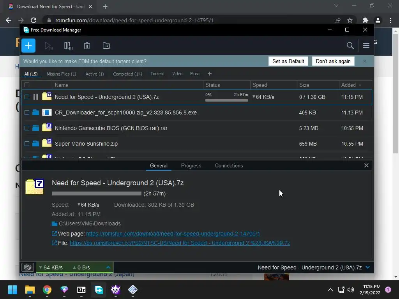Sort downloads by Size column header
Screen dimensions: 399x299
click(318, 85)
